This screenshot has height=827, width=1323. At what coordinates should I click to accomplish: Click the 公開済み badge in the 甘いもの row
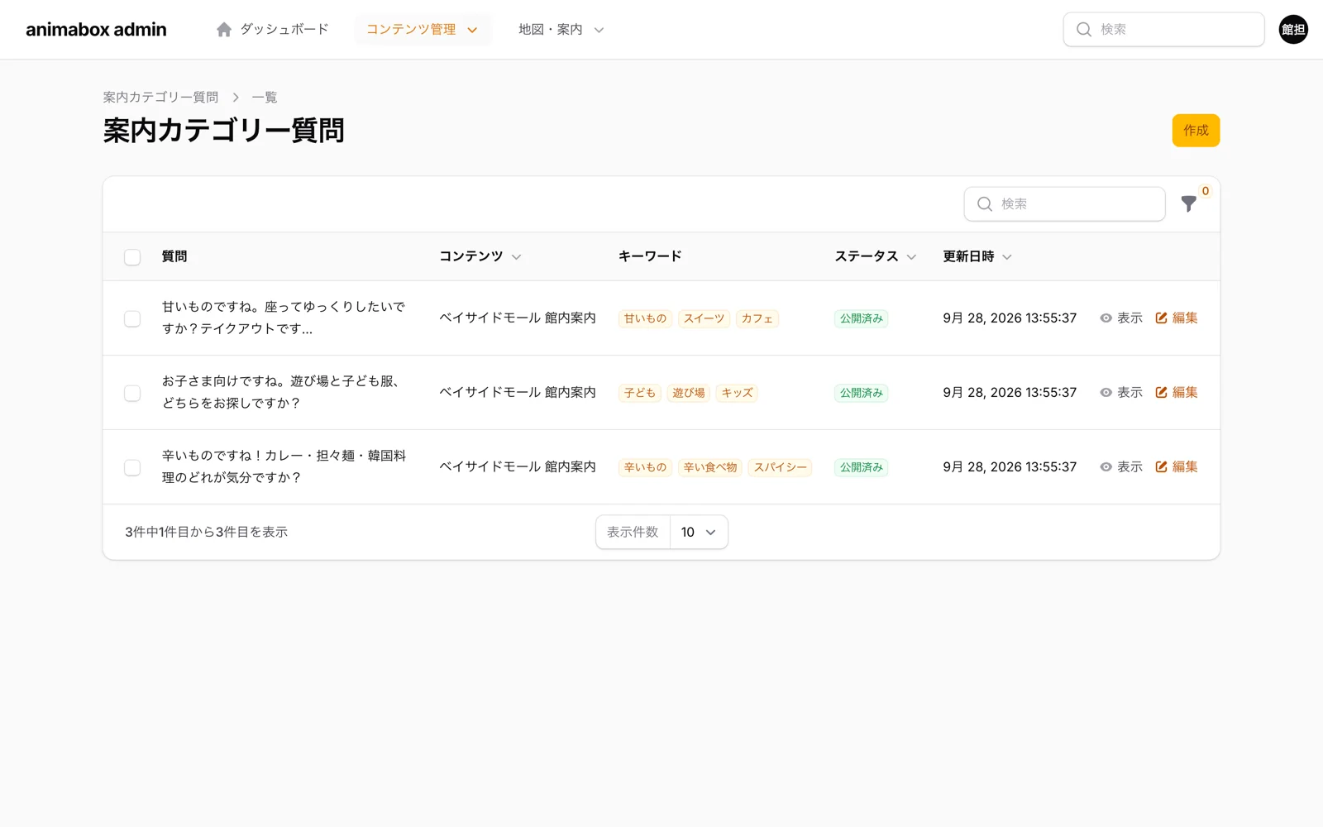click(x=862, y=318)
